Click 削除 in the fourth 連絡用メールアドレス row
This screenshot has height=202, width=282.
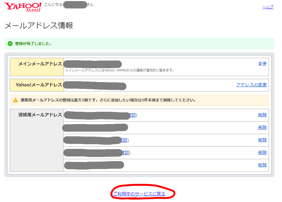tap(262, 153)
